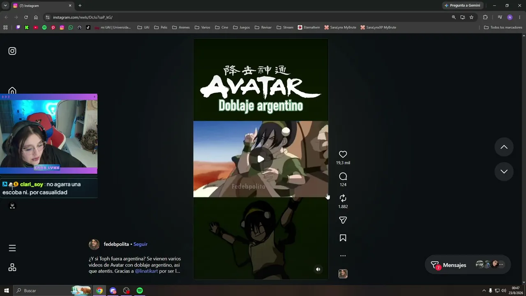Open the Chrome extensions puzzle menu
This screenshot has width=526, height=296.
(485, 17)
